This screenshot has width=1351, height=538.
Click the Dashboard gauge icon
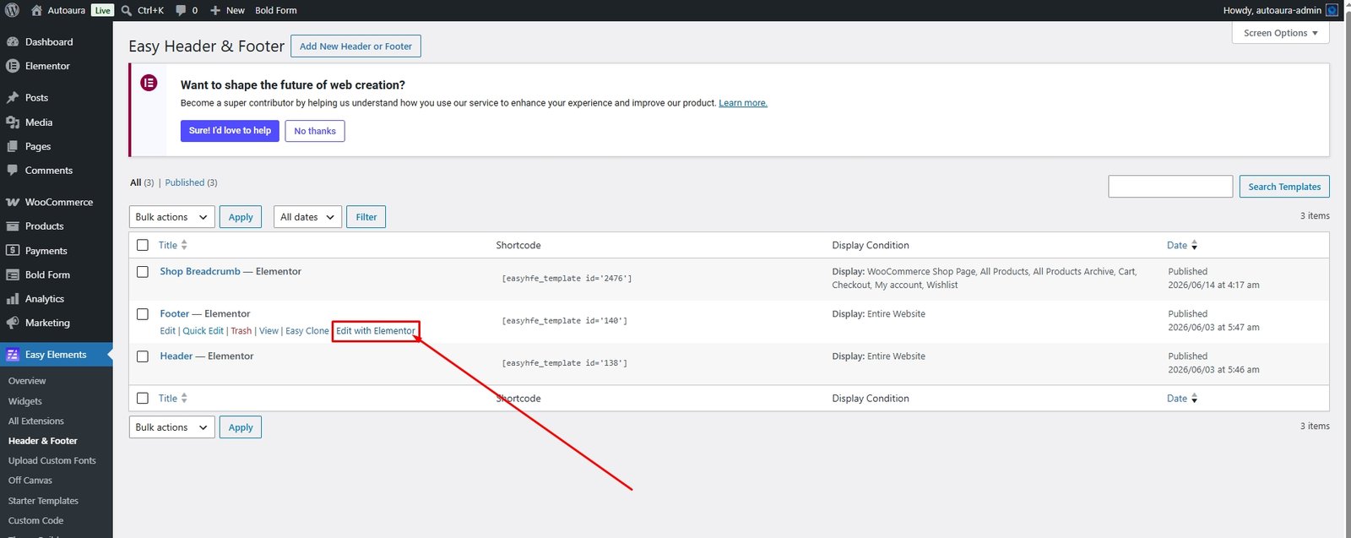coord(13,41)
